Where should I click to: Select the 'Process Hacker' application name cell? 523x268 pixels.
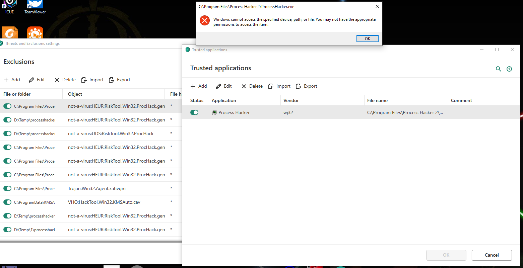click(x=234, y=113)
